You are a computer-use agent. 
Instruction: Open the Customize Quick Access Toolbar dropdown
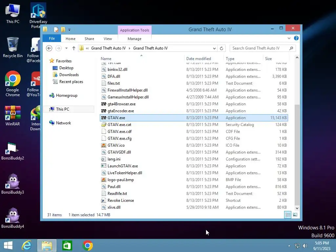pyautogui.click(x=70, y=30)
